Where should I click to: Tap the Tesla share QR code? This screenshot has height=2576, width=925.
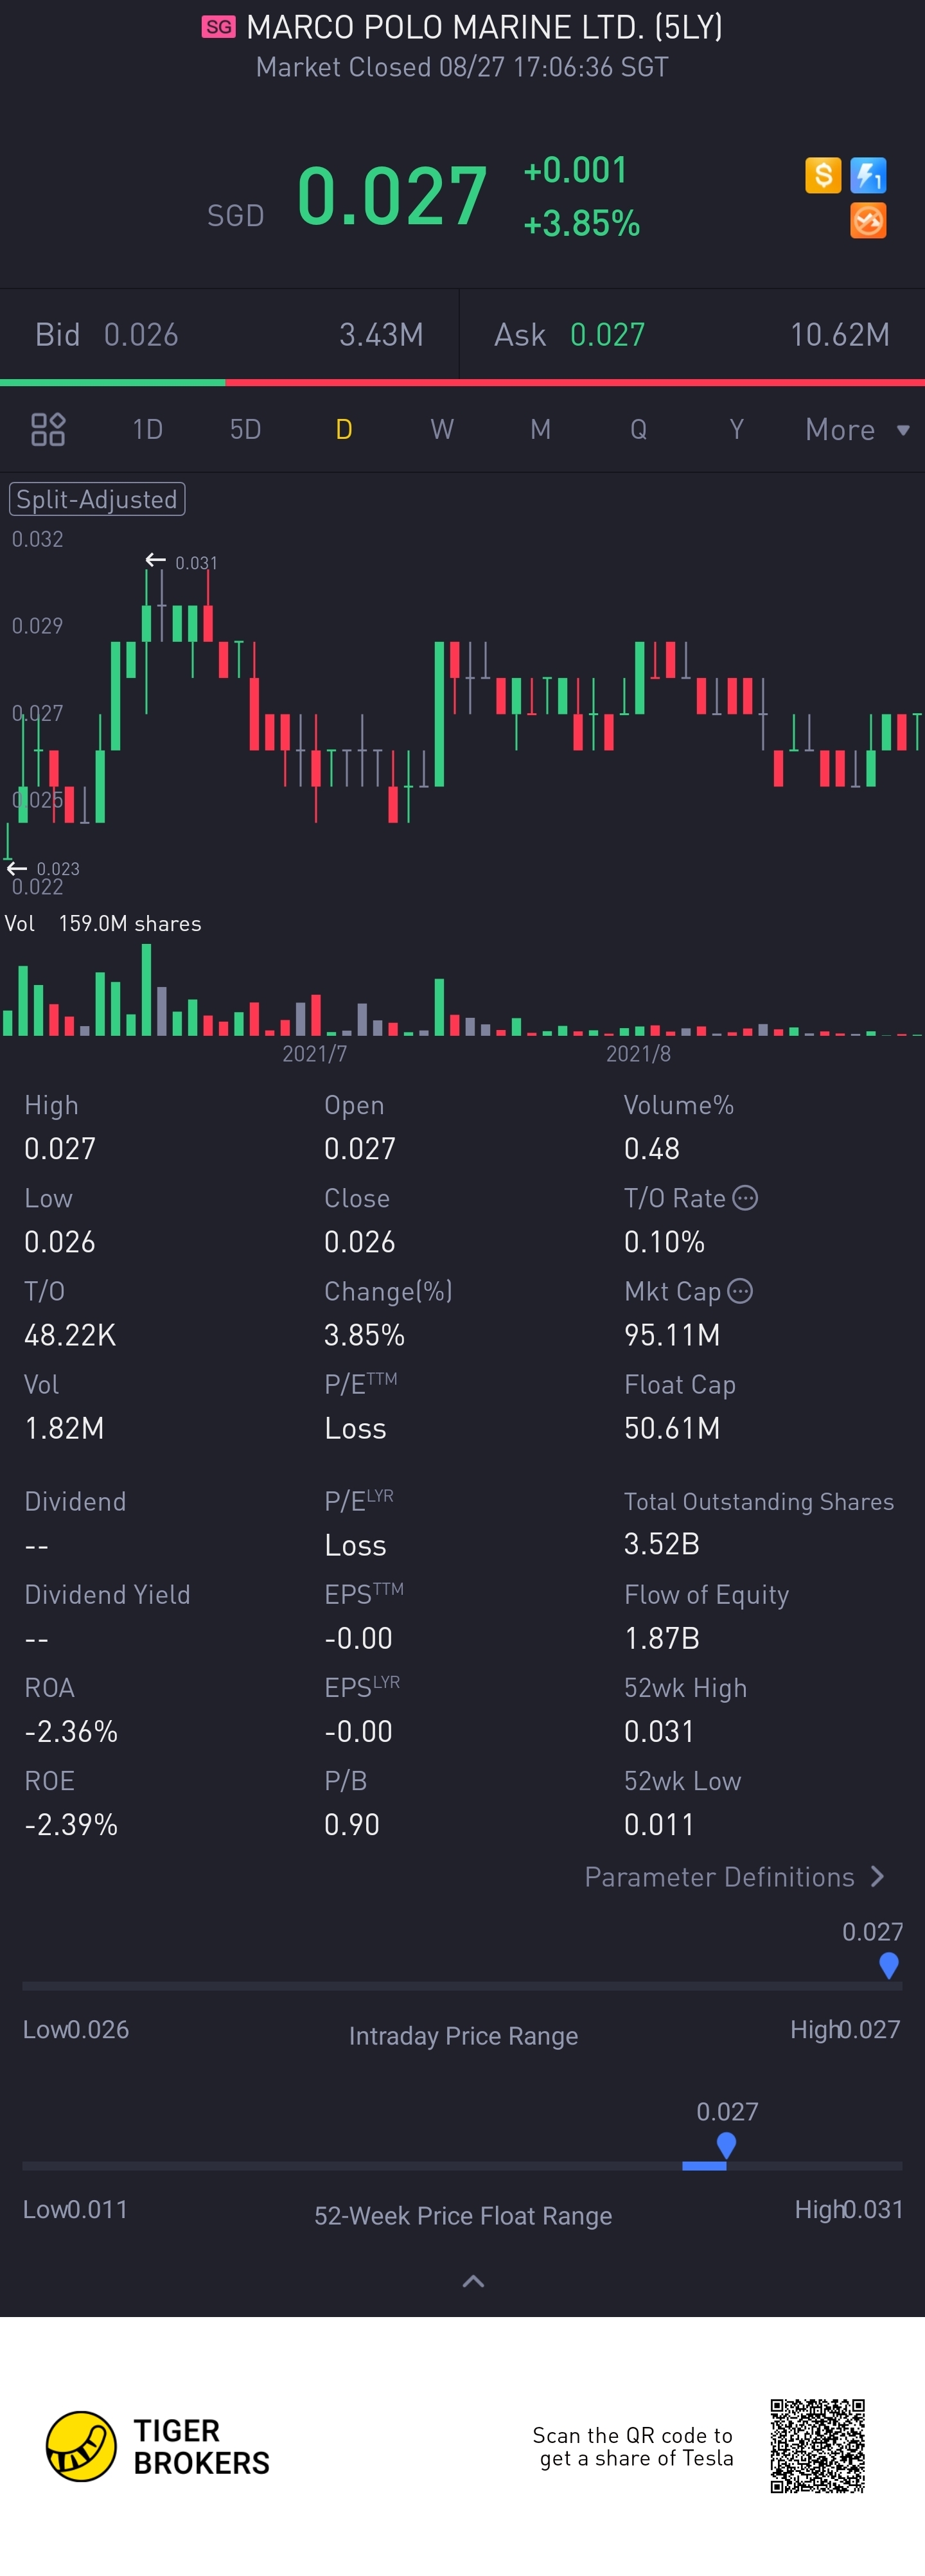817,2446
